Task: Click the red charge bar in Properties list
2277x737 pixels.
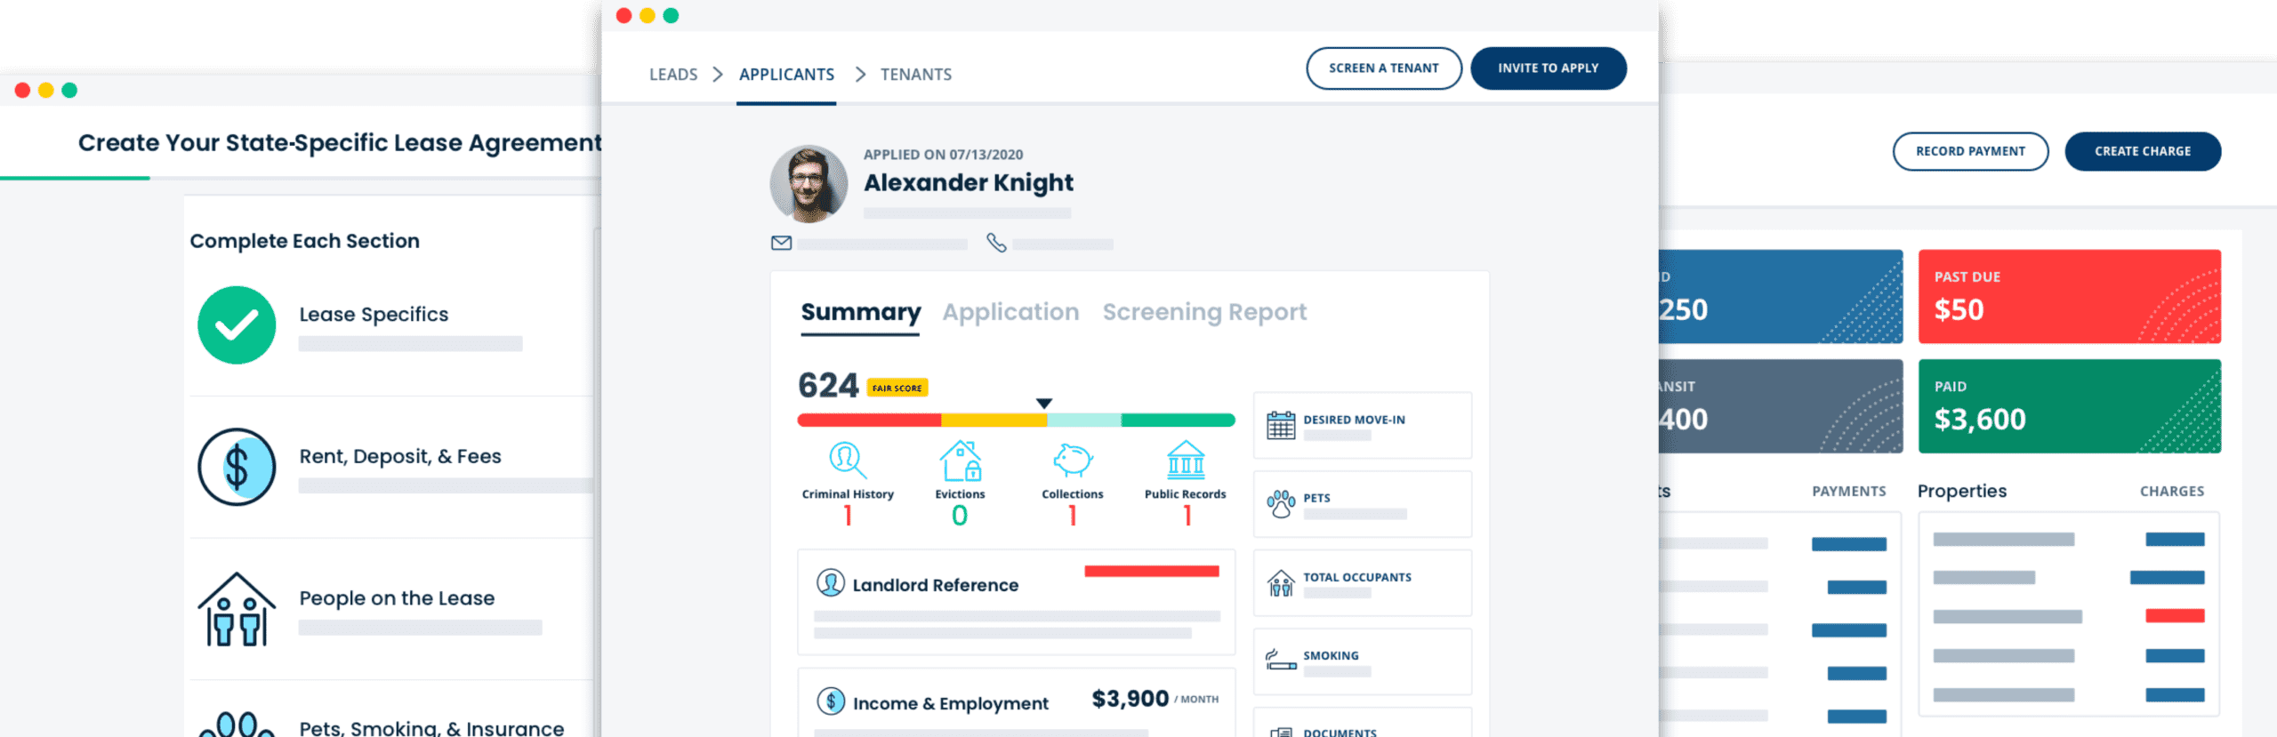Action: [x=2175, y=615]
